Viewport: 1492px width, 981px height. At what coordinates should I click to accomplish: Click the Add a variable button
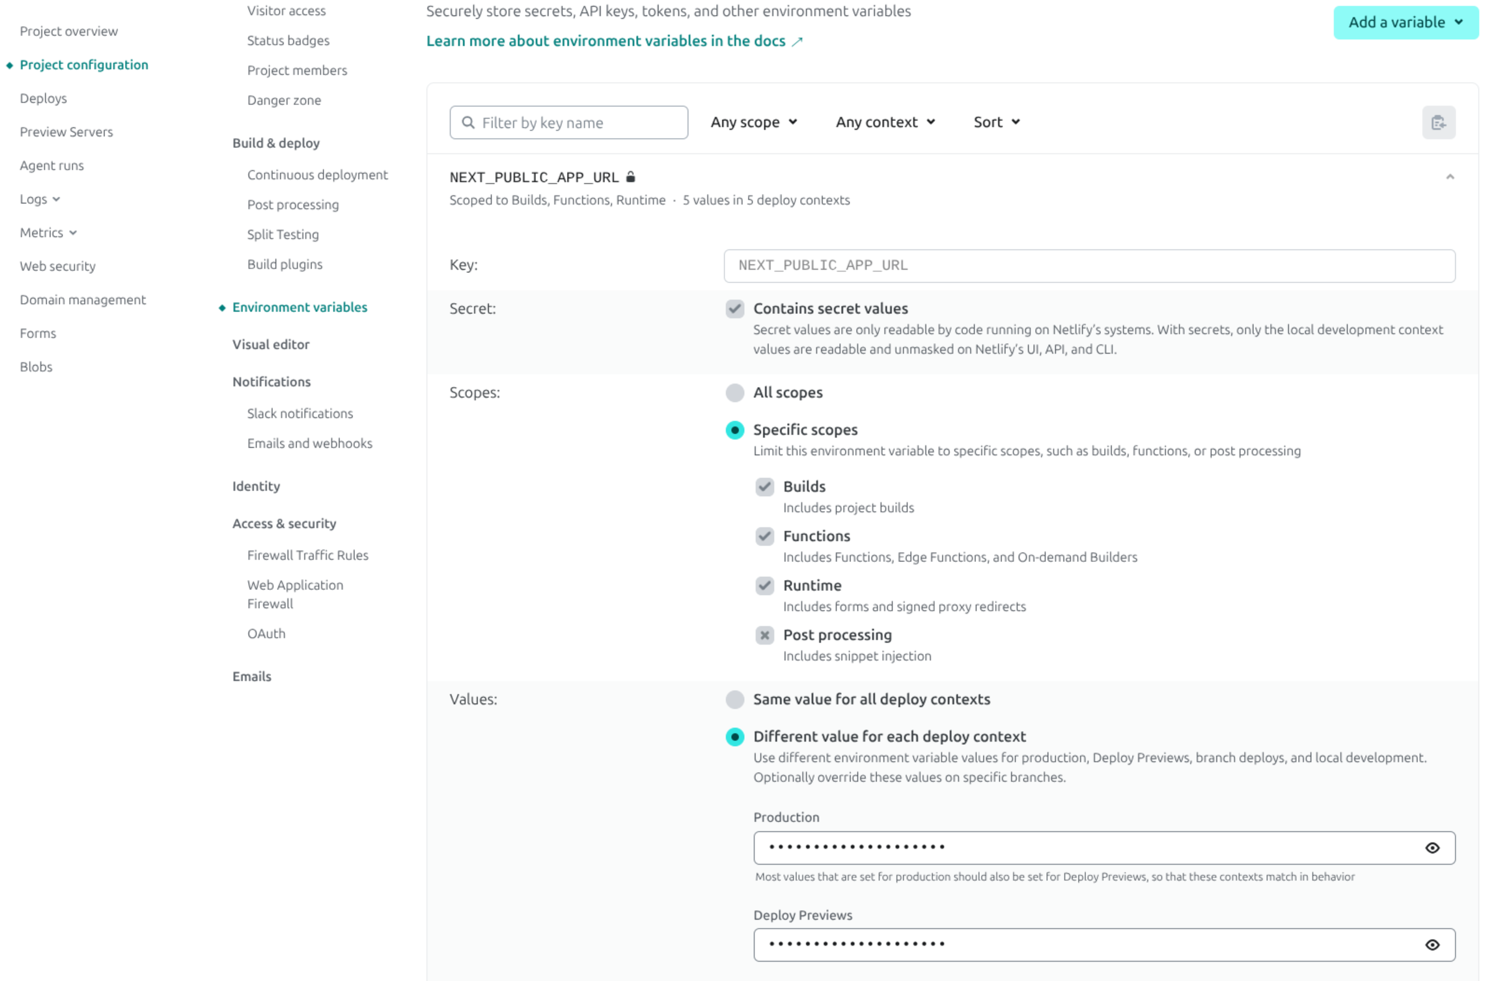click(1404, 22)
